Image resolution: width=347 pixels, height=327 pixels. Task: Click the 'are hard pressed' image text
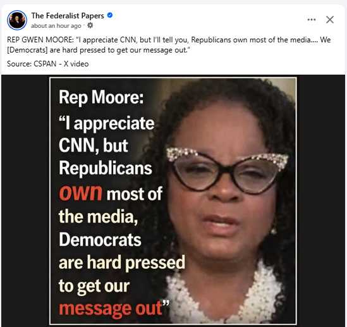[122, 262]
